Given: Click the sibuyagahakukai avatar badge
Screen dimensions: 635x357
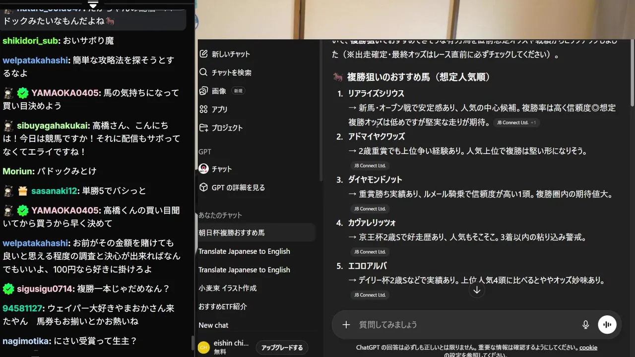Looking at the screenshot, I should coord(8,126).
